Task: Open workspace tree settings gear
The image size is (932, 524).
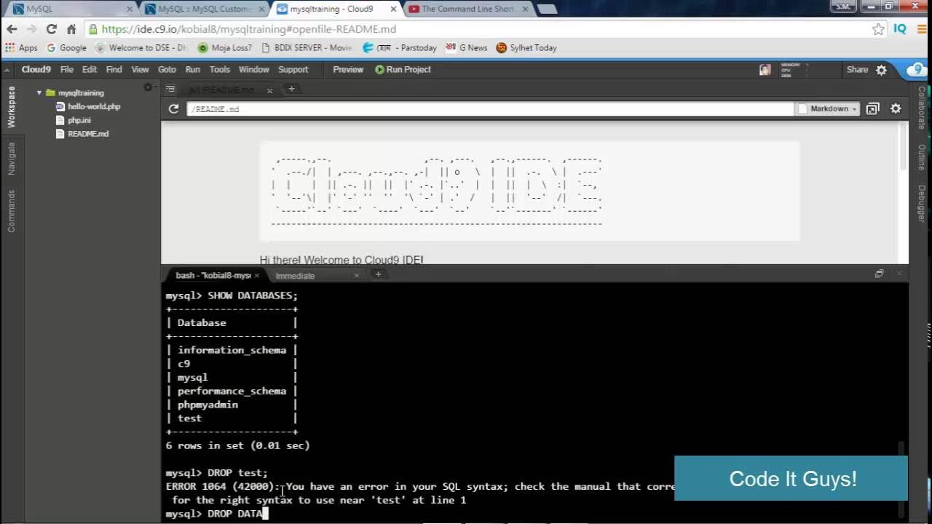Action: [x=148, y=87]
